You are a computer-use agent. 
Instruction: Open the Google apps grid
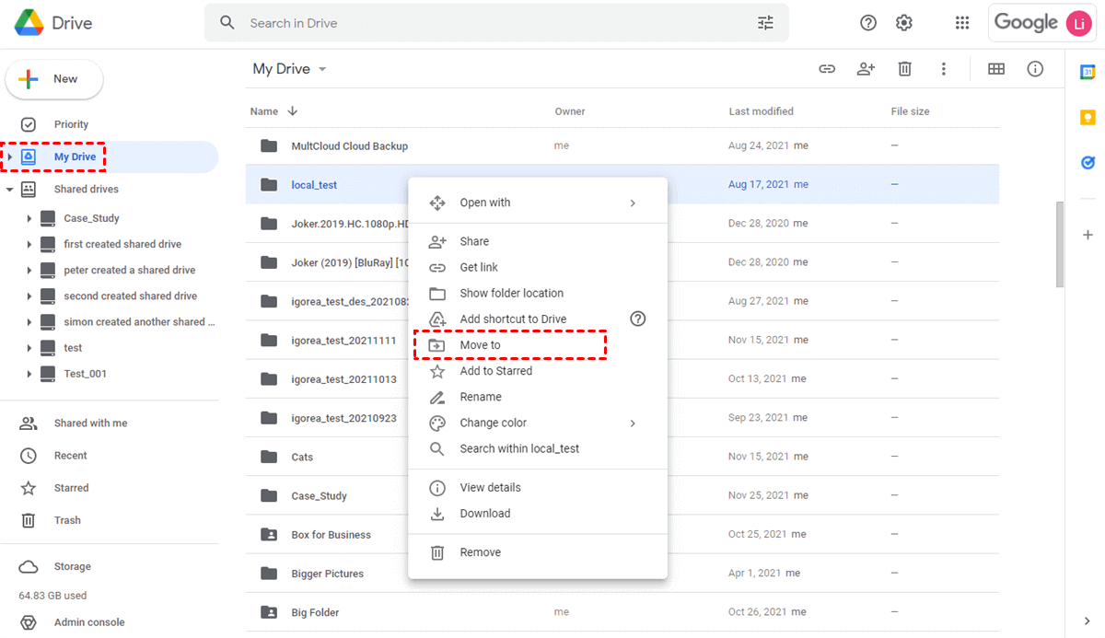tap(962, 23)
